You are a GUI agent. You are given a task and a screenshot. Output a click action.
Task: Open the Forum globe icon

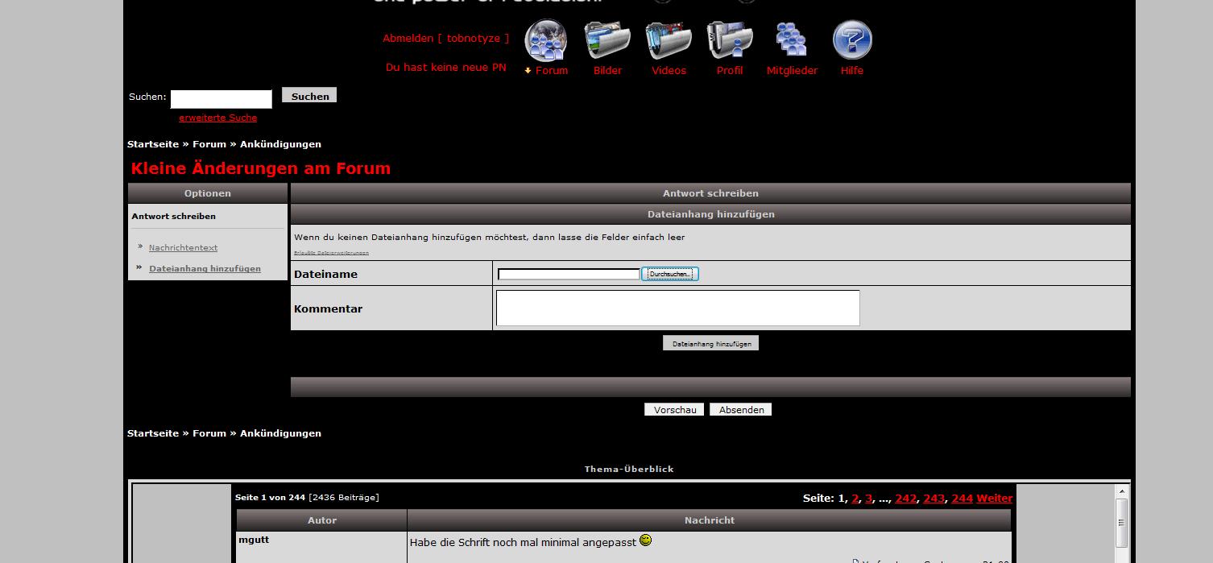546,40
